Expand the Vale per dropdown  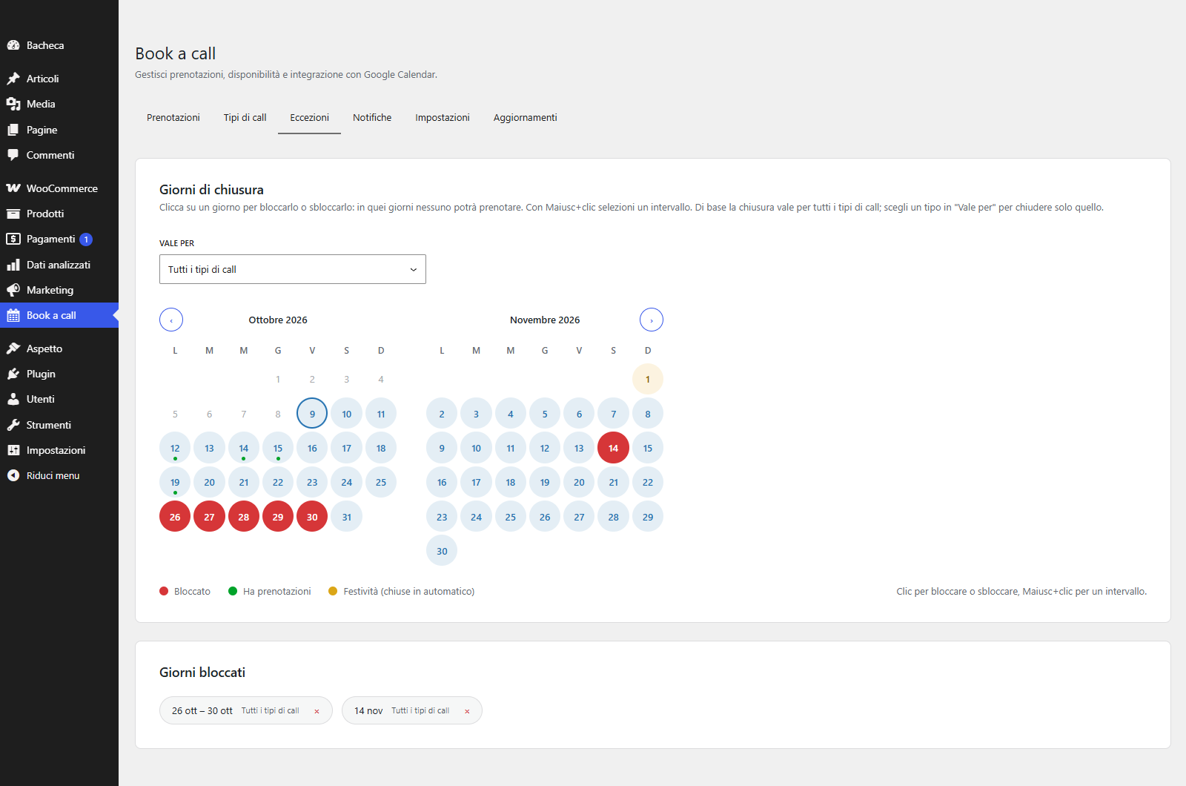point(293,269)
